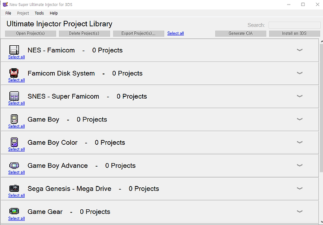Image resolution: width=323 pixels, height=225 pixels.
Task: Click the Install on 3DS button
Action: tap(294, 33)
